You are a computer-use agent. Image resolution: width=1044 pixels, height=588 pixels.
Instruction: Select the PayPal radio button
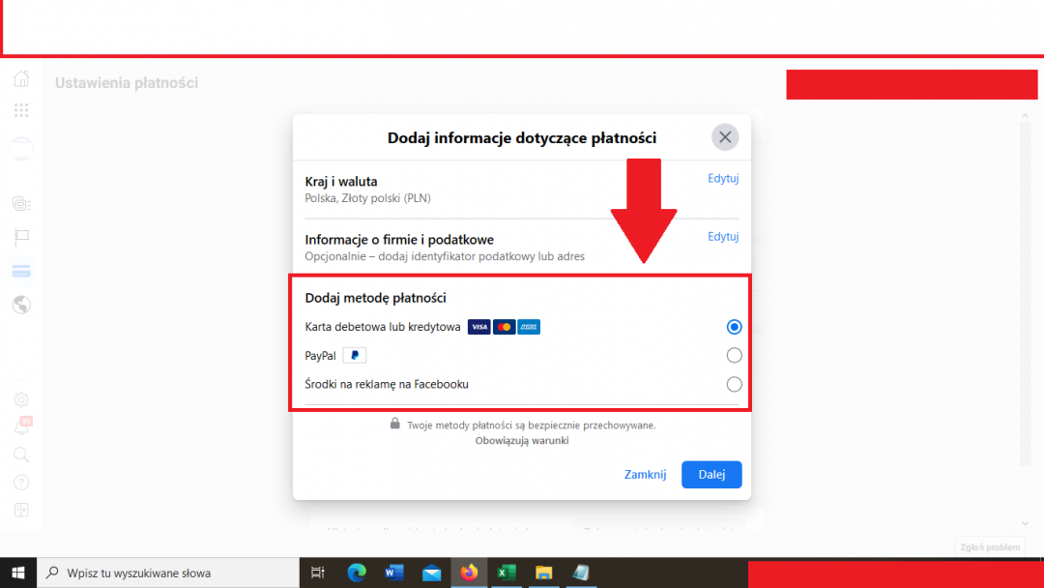(734, 355)
